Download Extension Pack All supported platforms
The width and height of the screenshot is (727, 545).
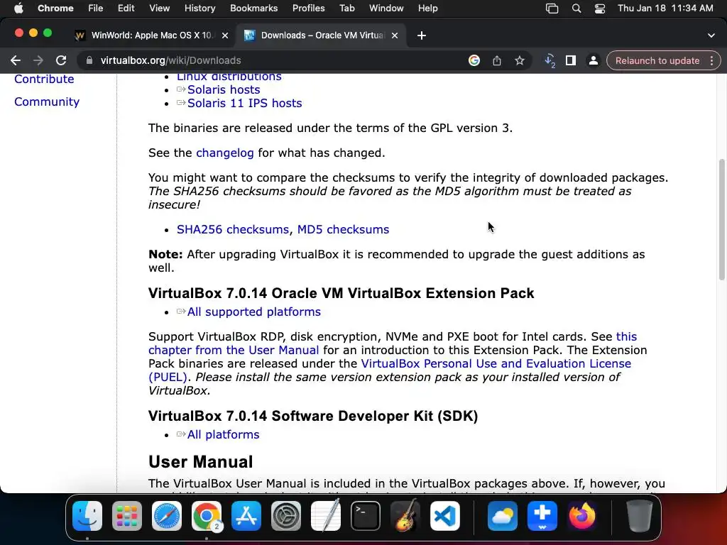coord(253,312)
